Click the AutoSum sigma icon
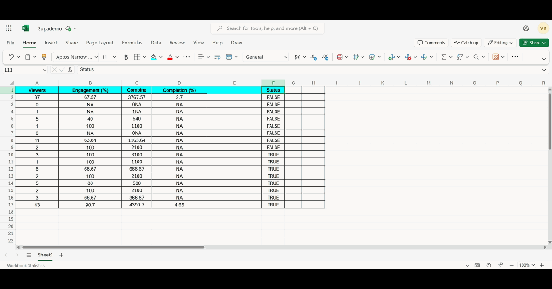This screenshot has width=552, height=289. point(443,57)
